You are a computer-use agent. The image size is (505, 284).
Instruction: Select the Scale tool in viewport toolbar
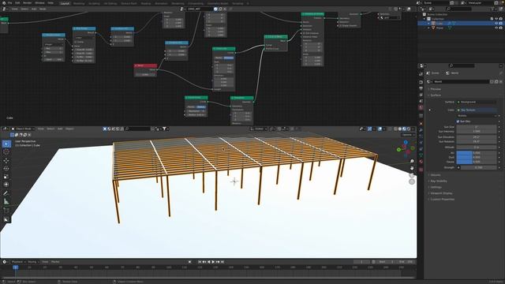coord(6,177)
